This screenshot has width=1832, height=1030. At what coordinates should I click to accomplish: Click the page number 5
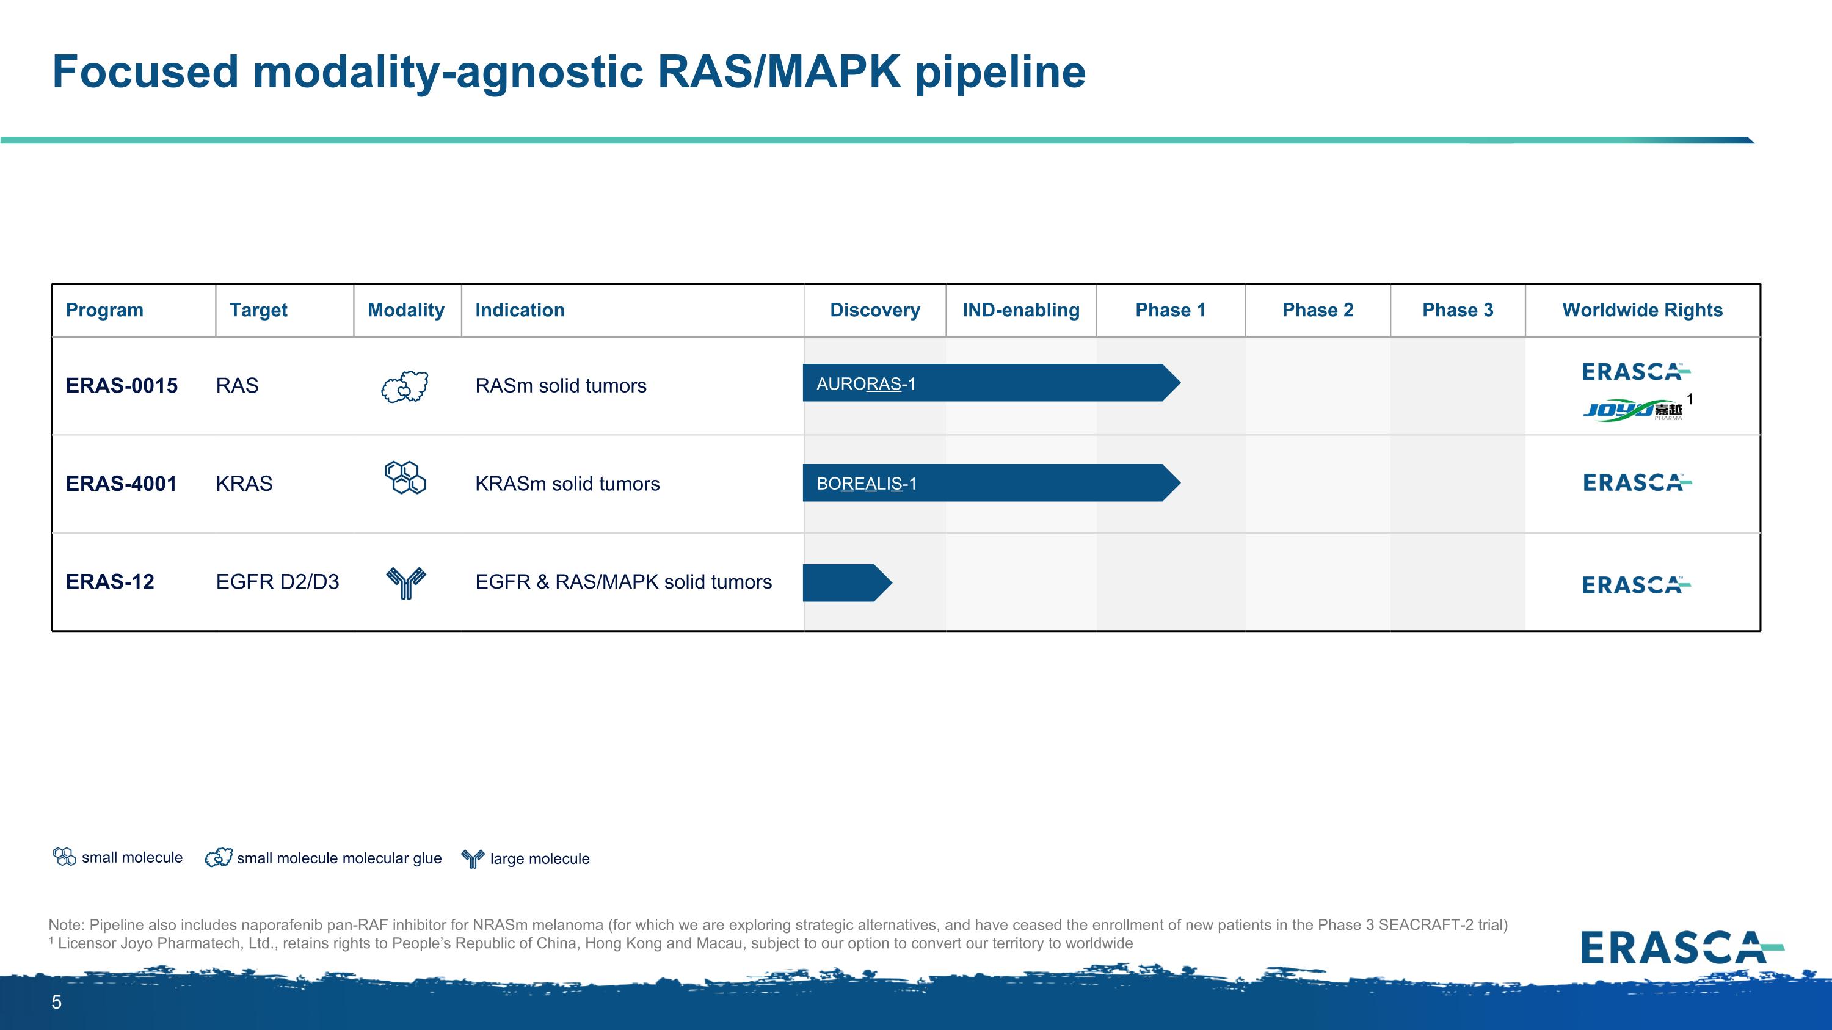(57, 1003)
